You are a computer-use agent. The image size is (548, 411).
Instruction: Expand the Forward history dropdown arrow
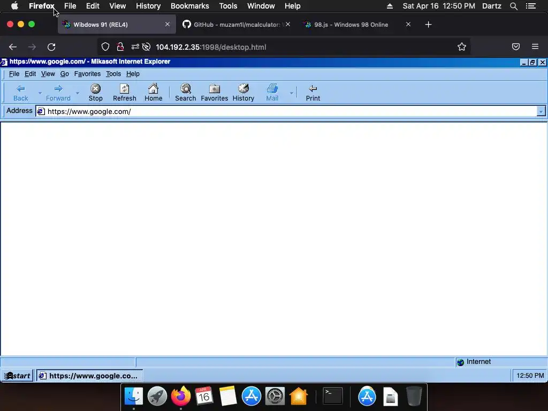(x=78, y=93)
